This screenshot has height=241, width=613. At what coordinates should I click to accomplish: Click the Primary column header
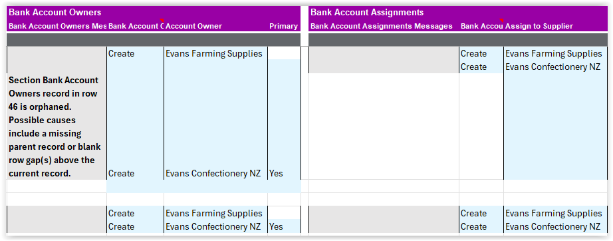tap(283, 26)
